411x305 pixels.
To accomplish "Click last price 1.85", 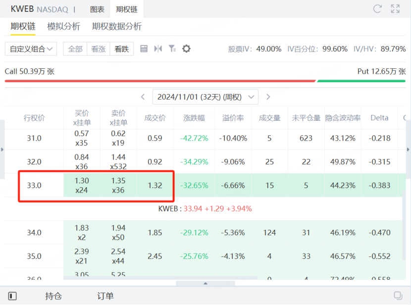I will tap(155, 233).
